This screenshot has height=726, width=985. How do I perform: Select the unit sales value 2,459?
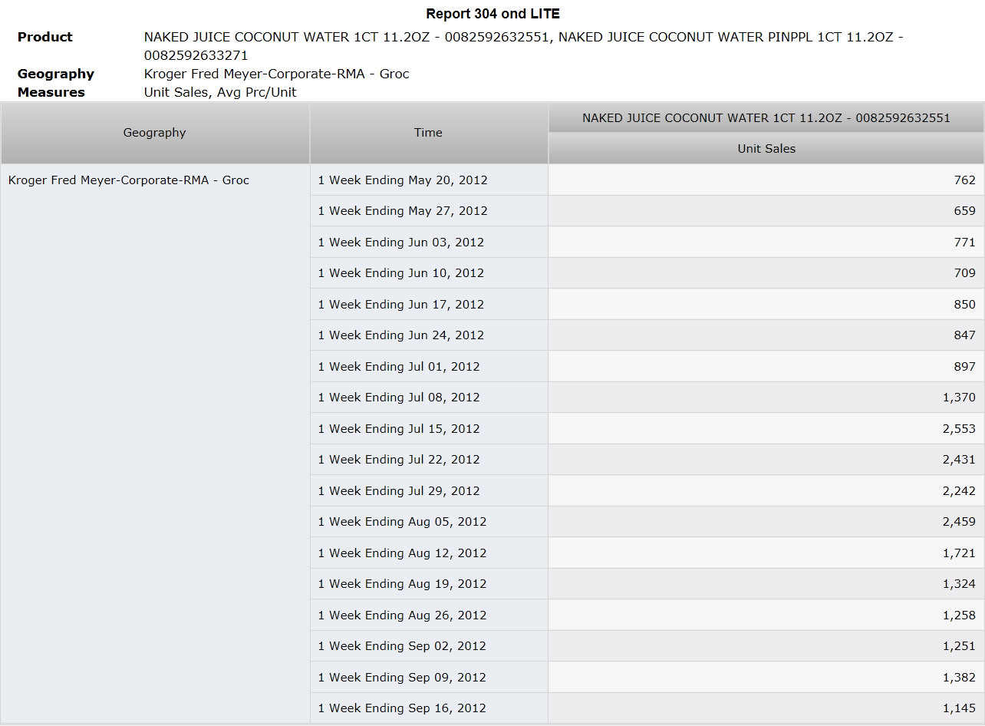(x=766, y=522)
